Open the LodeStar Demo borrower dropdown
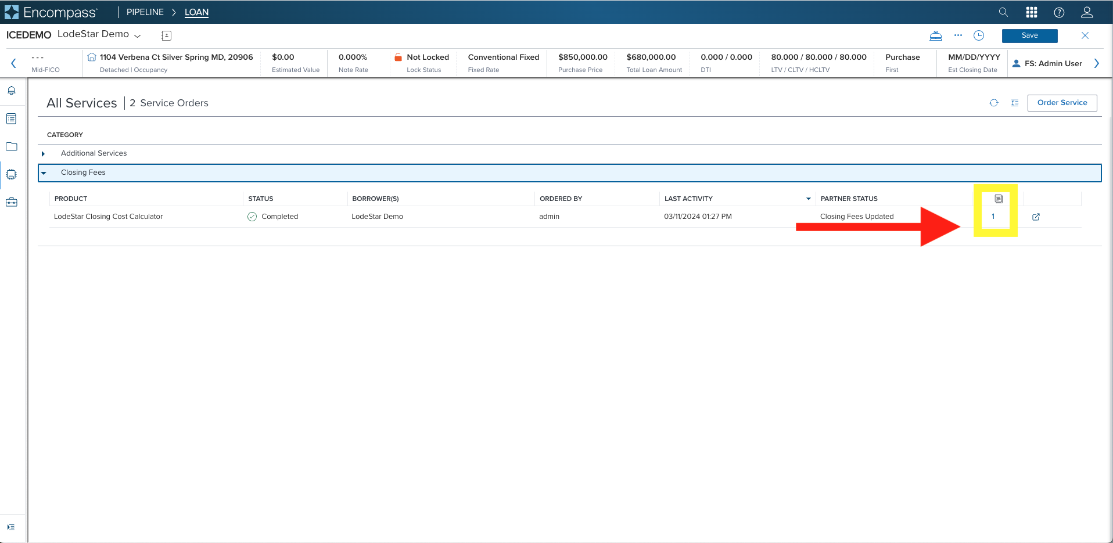 pyautogui.click(x=138, y=35)
